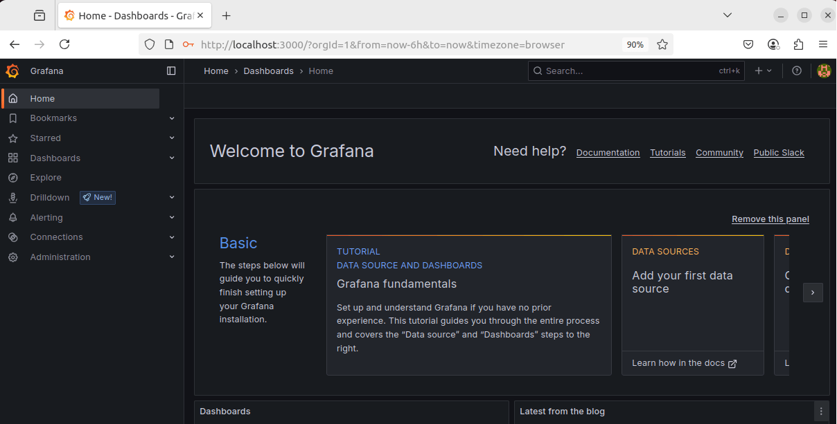Open the plus New dropdown menu
Screen dimensions: 837x424
point(763,71)
